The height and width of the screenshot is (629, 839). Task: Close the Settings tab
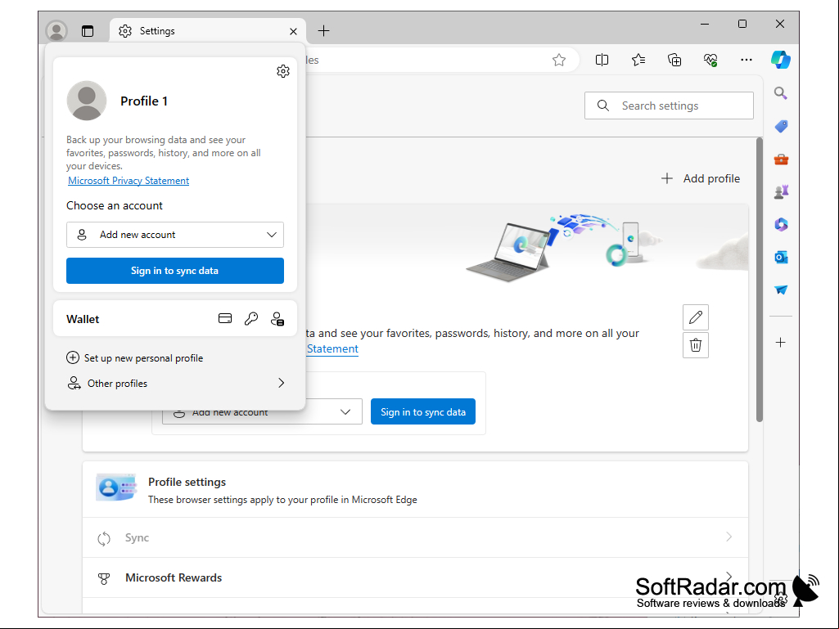[293, 32]
